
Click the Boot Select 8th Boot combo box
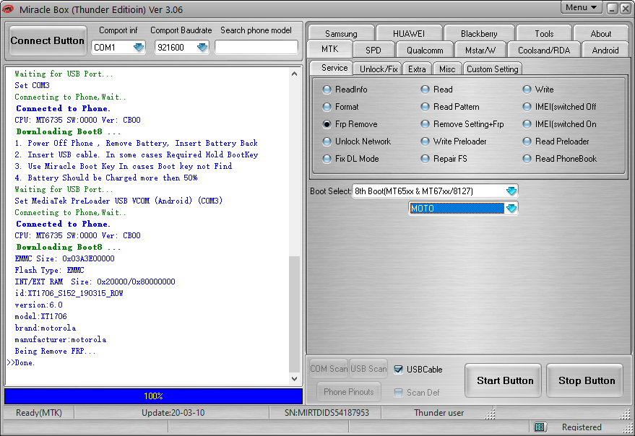[435, 191]
